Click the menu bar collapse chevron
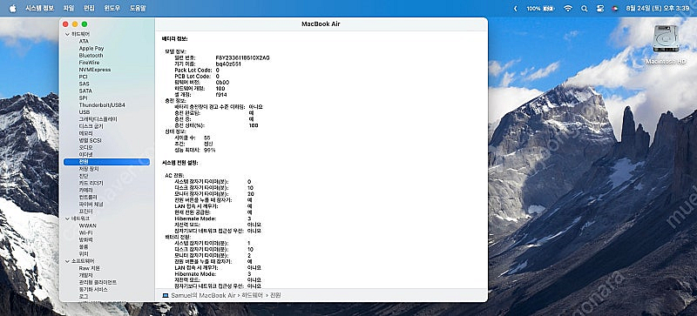This screenshot has height=316, width=697. tap(515, 8)
